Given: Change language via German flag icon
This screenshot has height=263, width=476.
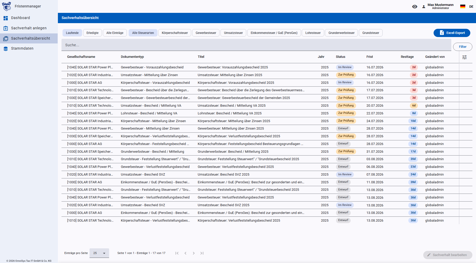Looking at the screenshot, I should pyautogui.click(x=463, y=7).
